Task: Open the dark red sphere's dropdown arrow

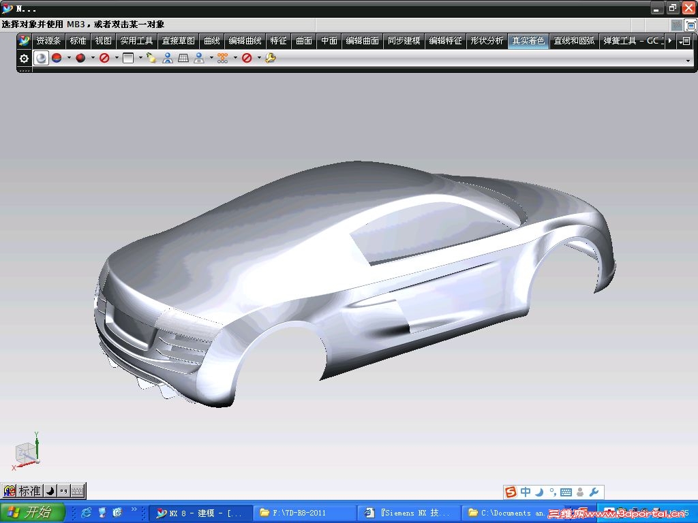Action: tap(93, 58)
